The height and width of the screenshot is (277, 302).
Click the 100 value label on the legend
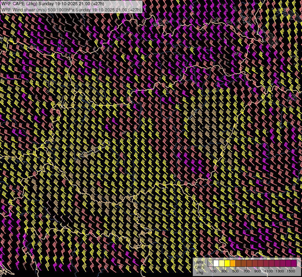click(213, 271)
